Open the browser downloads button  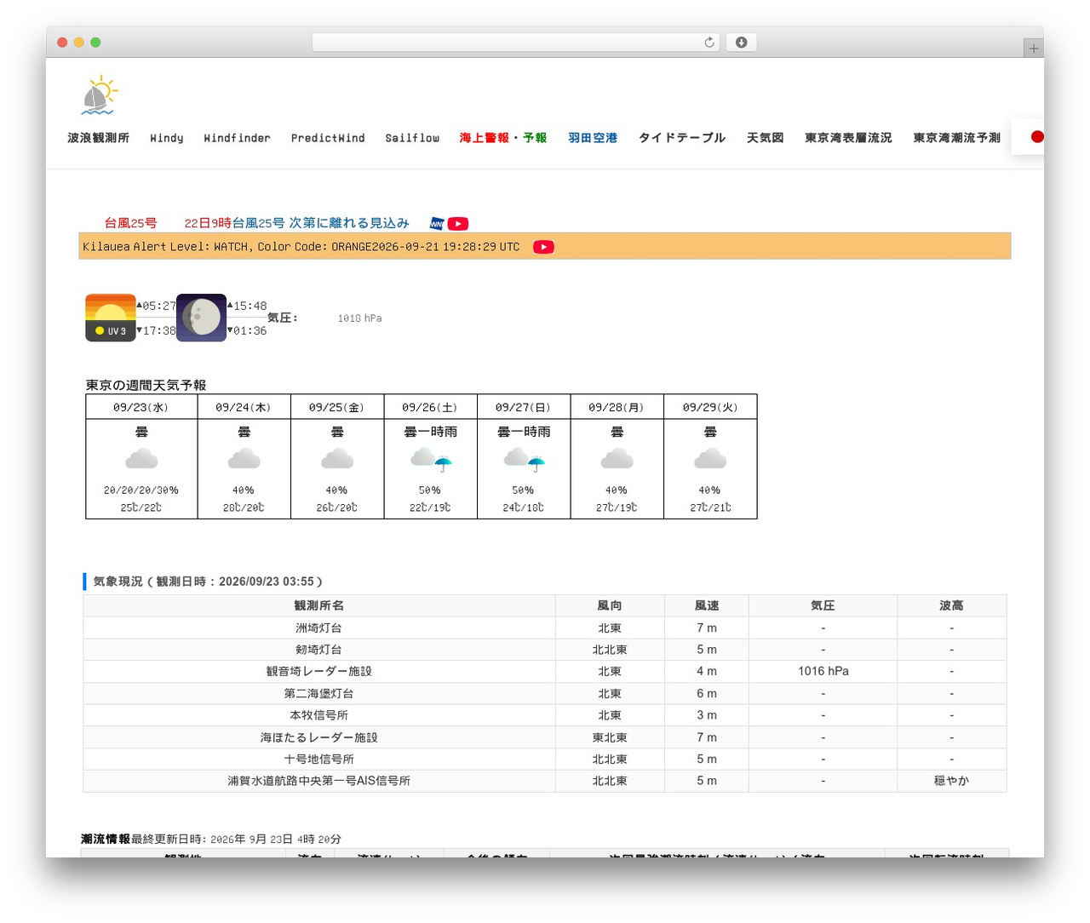point(742,43)
